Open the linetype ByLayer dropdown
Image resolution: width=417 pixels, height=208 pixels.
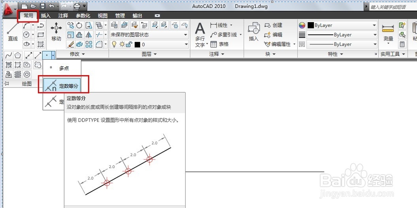tap(342, 44)
